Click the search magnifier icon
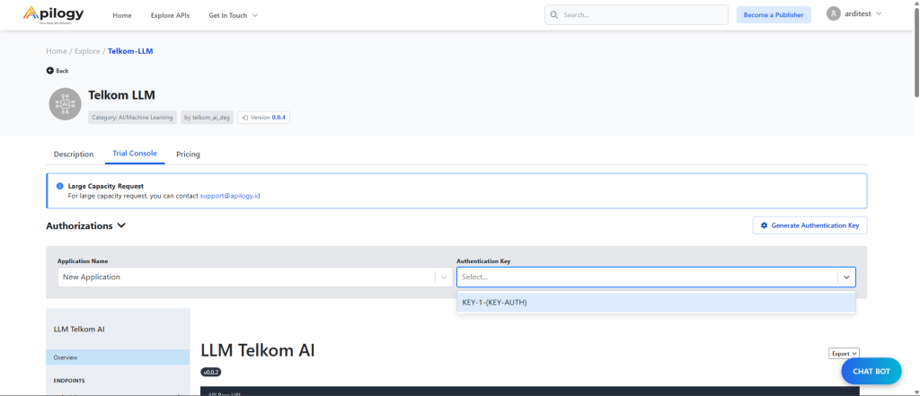Image resolution: width=920 pixels, height=396 pixels. tap(554, 15)
